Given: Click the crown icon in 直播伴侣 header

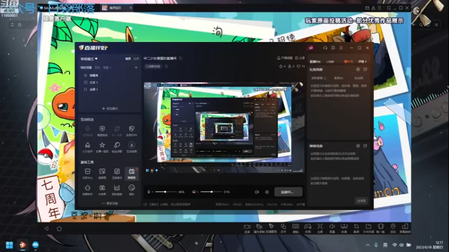Looking at the screenshot, I should 310,48.
